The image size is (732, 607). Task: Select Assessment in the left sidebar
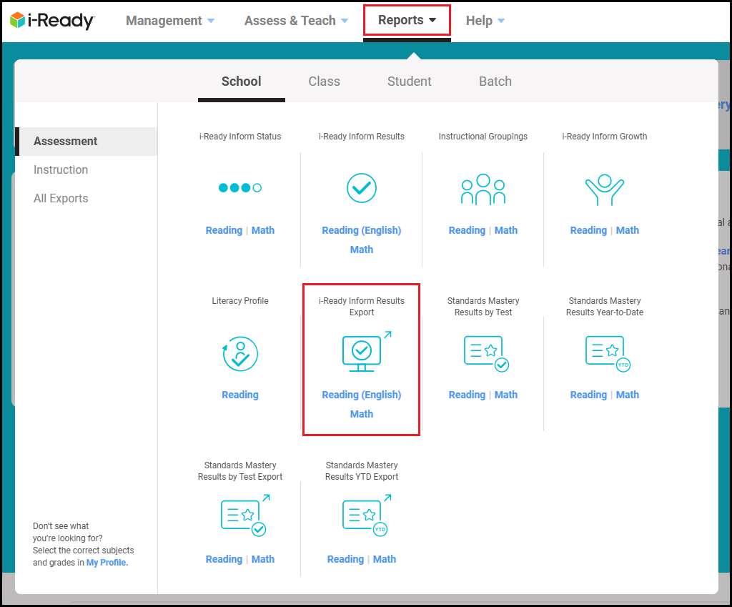click(86, 141)
